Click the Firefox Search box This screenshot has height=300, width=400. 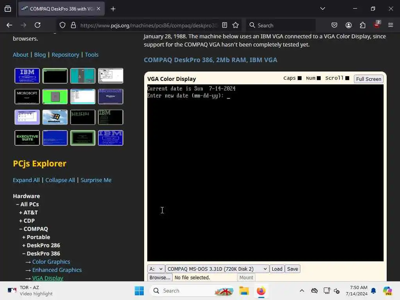(x=280, y=25)
